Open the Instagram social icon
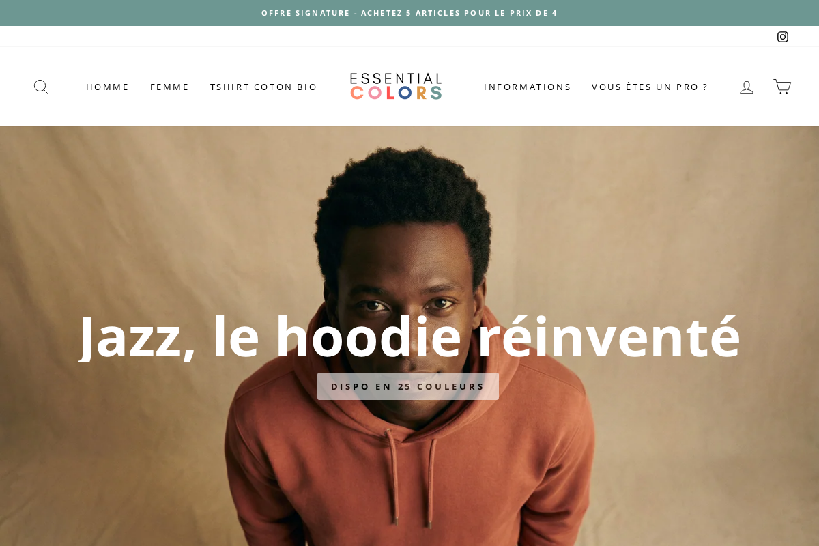Viewport: 819px width, 546px height. coord(783,37)
